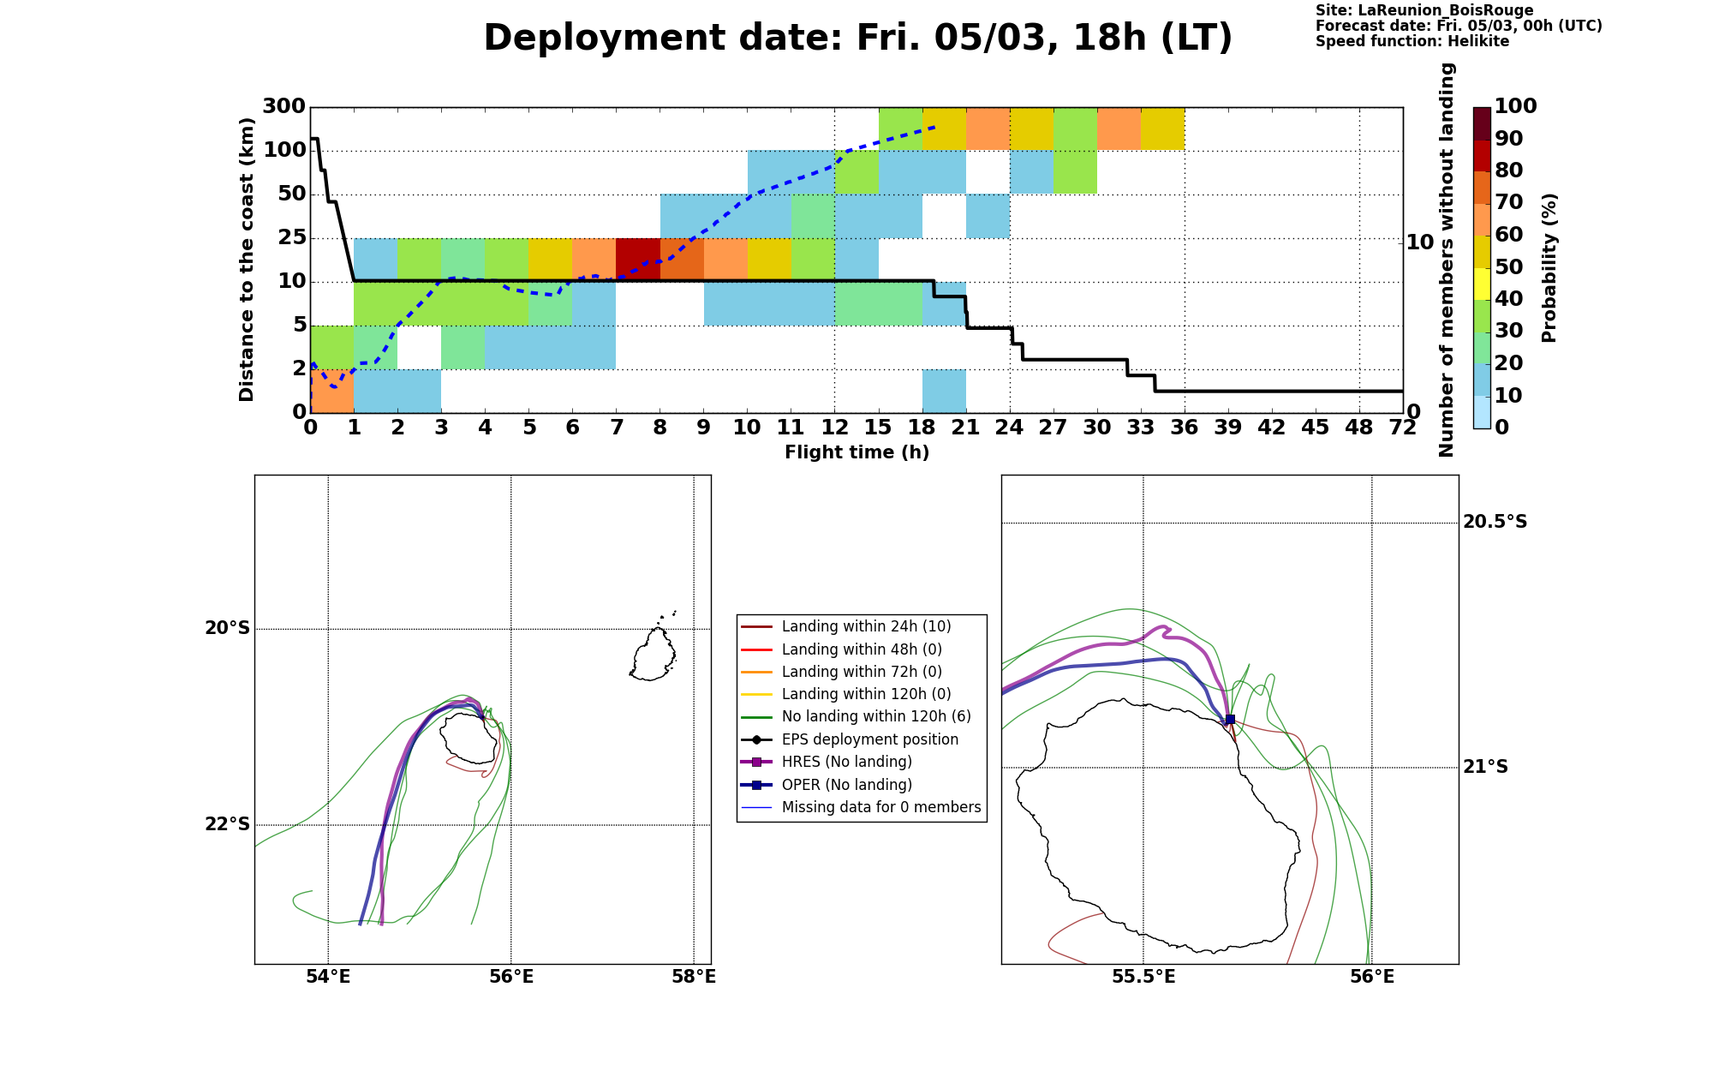Screen dimensions: 1713x1071
Task: Click legend entry 'Landing within 72h (0)'
Action: 862,672
